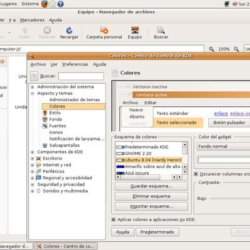Click the network monitor tray icon
Screen dimensions: 250x250
point(227,4)
